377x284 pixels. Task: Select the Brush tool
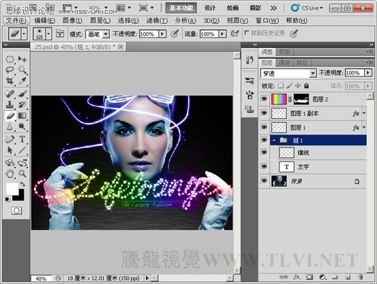(22, 94)
